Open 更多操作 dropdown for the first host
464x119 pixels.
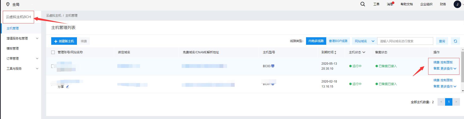point(448,68)
